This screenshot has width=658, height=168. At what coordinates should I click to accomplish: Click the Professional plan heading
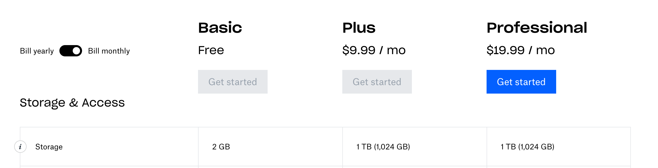pyautogui.click(x=537, y=28)
